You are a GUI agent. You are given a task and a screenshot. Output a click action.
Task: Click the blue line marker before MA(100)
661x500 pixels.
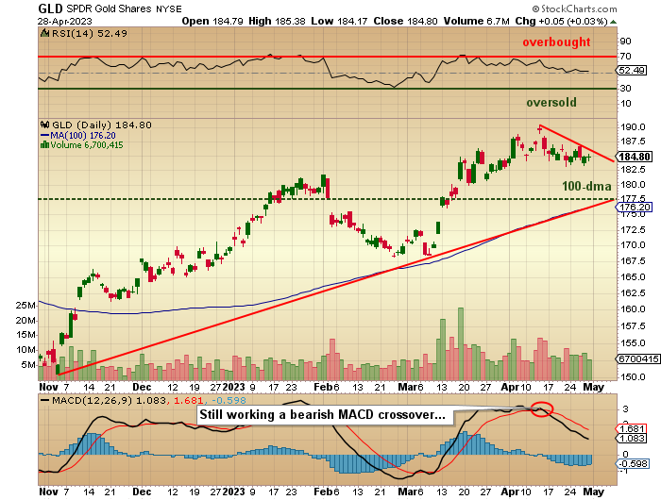pos(44,135)
